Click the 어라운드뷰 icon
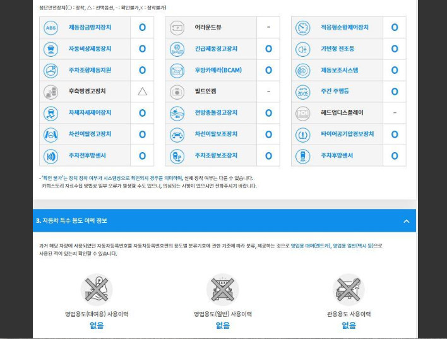Viewport: 447px width, 339px height. point(177,28)
